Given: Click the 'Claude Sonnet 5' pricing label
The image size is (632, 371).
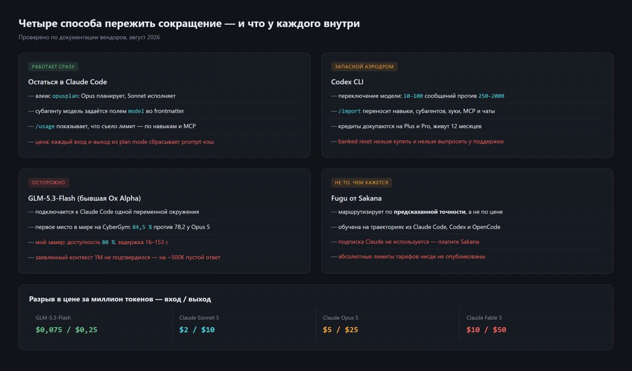Looking at the screenshot, I should coord(199,318).
